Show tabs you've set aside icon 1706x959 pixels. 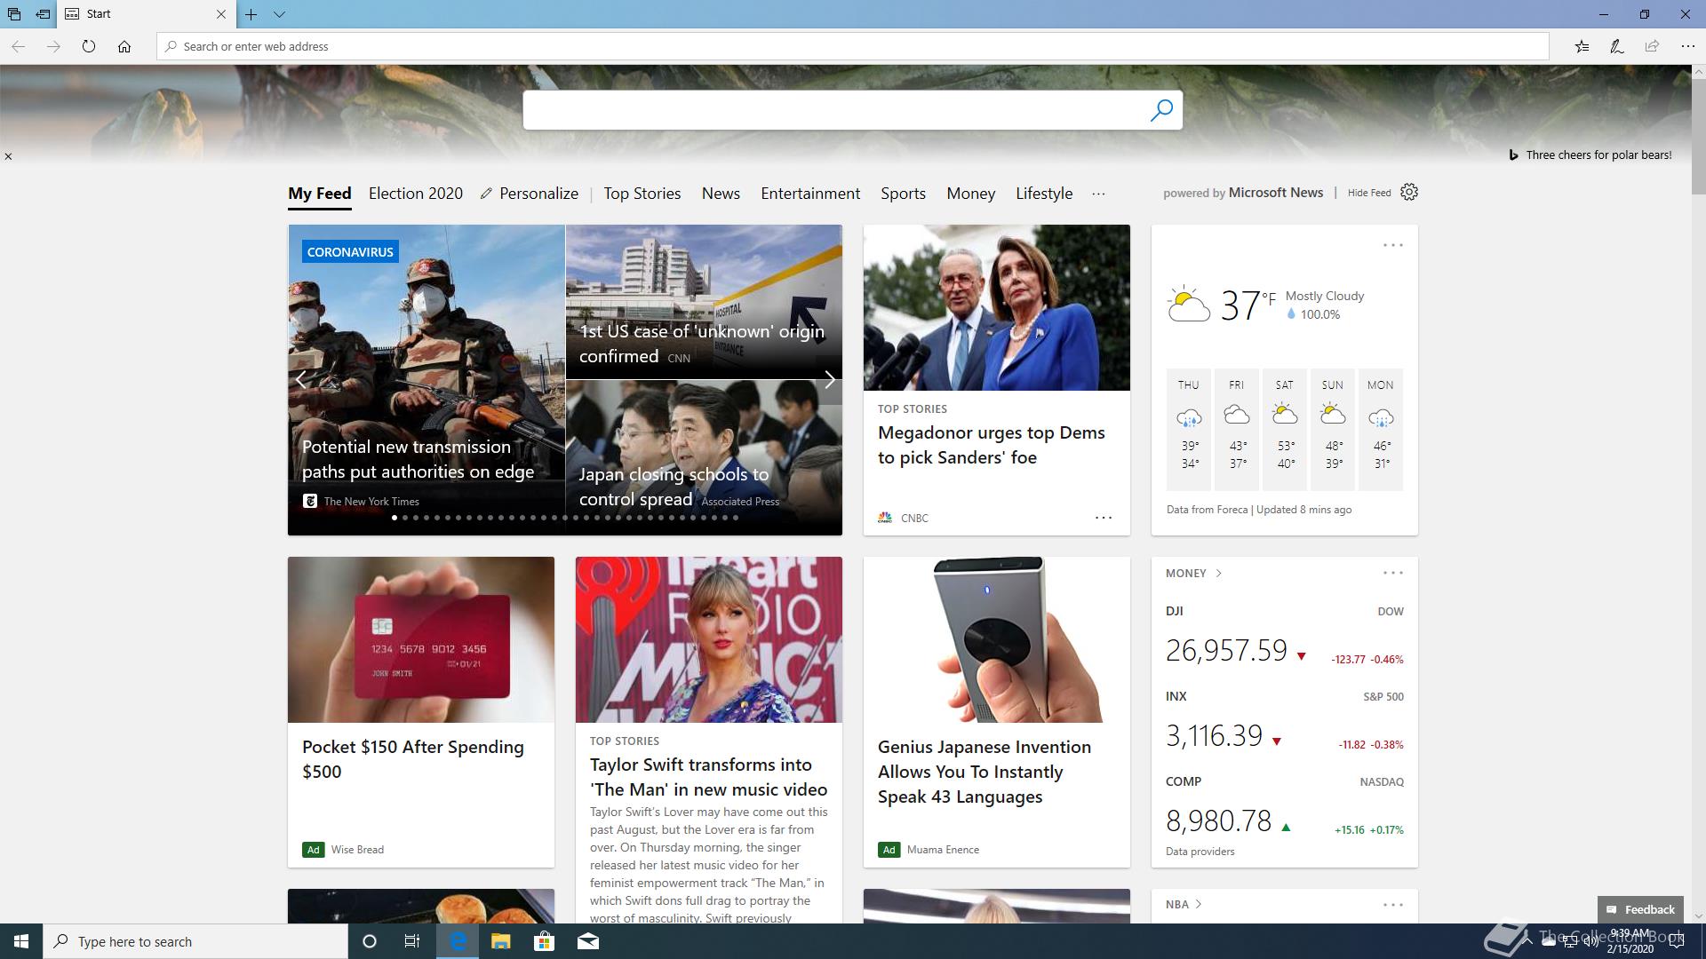click(x=14, y=14)
